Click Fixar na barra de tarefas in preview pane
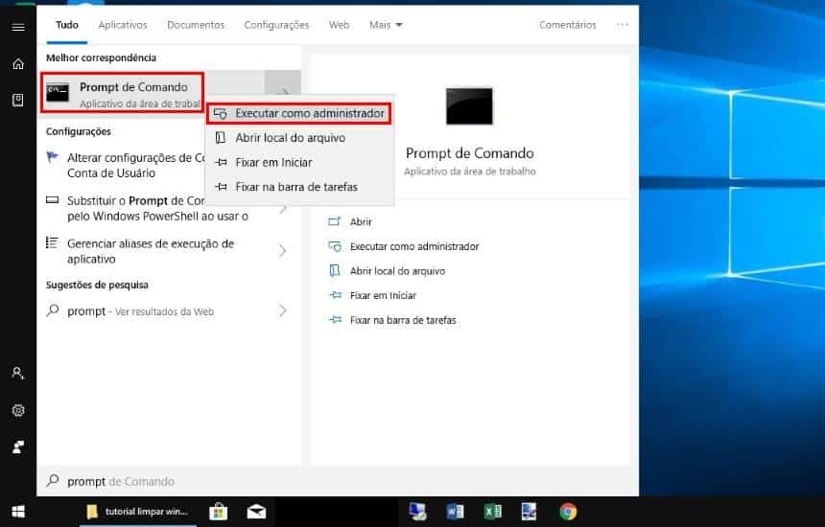 pos(403,320)
